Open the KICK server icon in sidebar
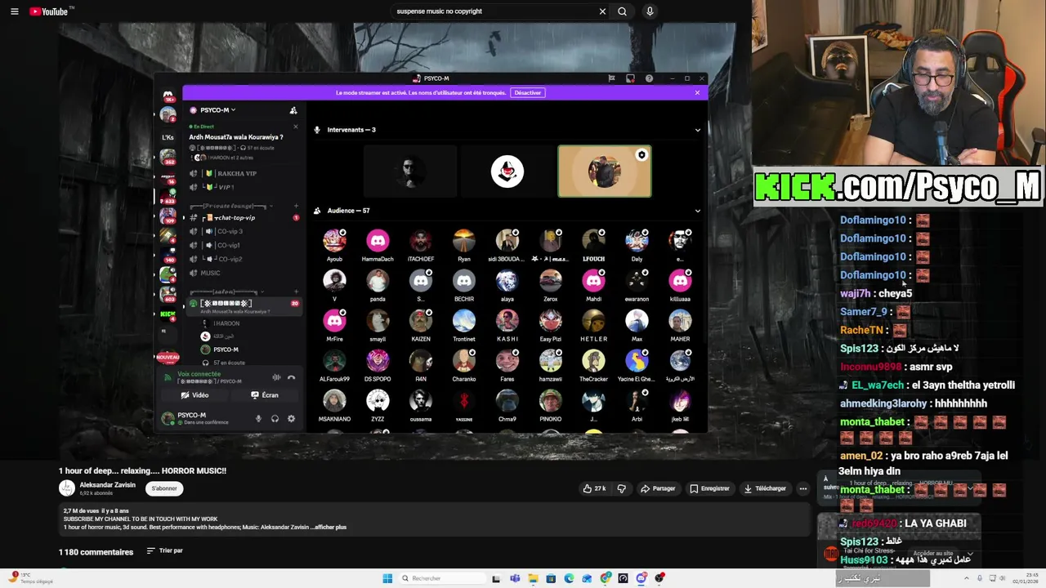This screenshot has height=588, width=1046. point(168,315)
